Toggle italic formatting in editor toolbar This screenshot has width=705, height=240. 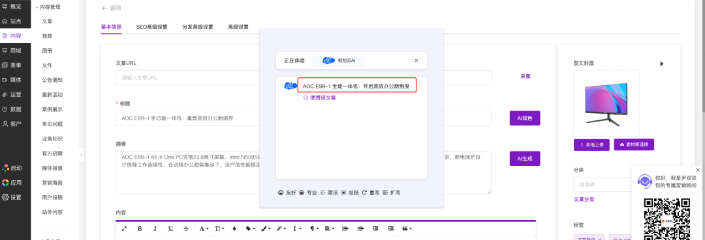click(155, 228)
